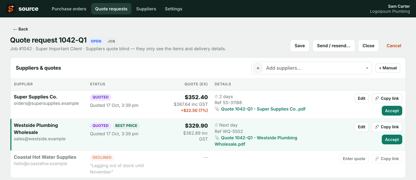
Task: Click the Ref WQ-5502 reference
Action: 229,131
